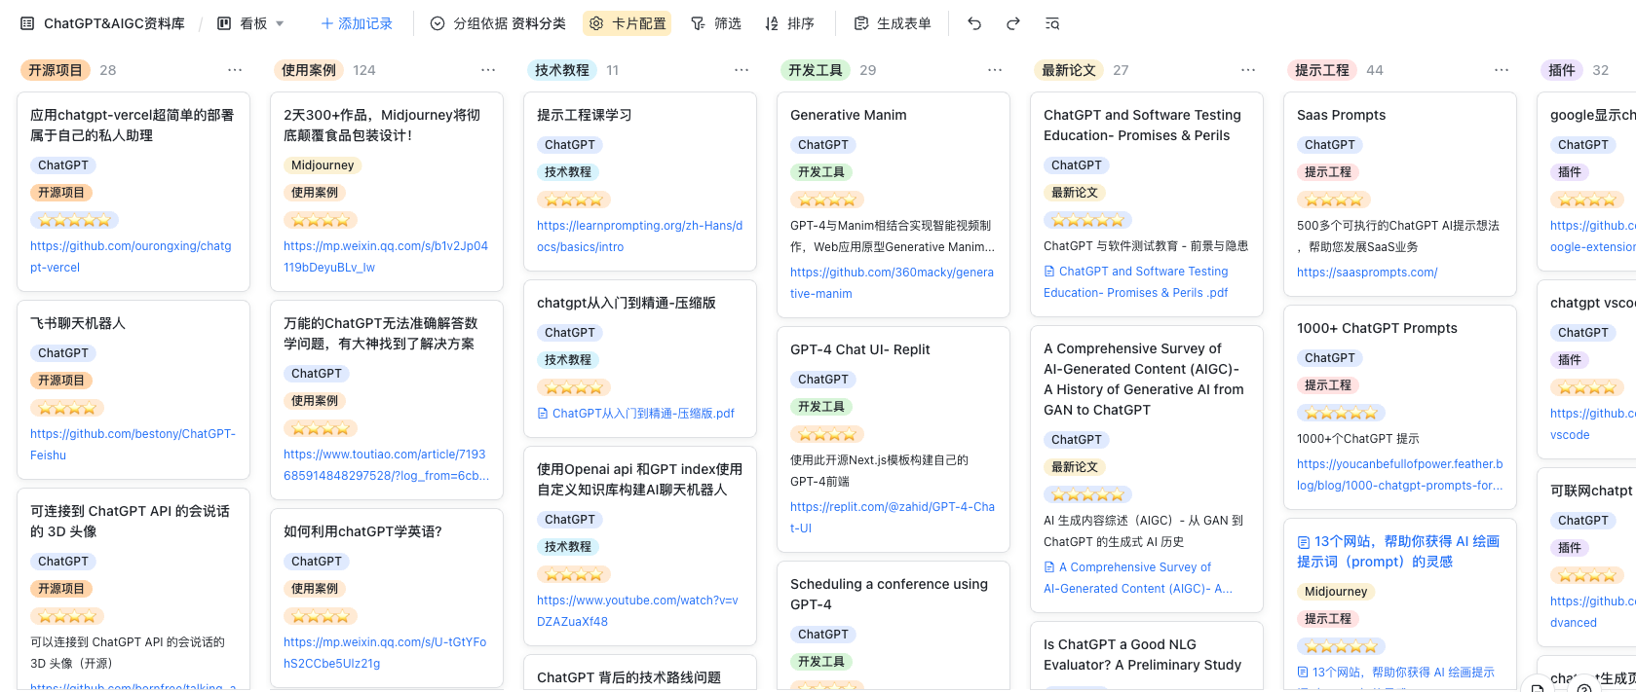
Task: Open the ChatGPT从入门到精通-压缩版.pdf attachment
Action: click(x=636, y=414)
